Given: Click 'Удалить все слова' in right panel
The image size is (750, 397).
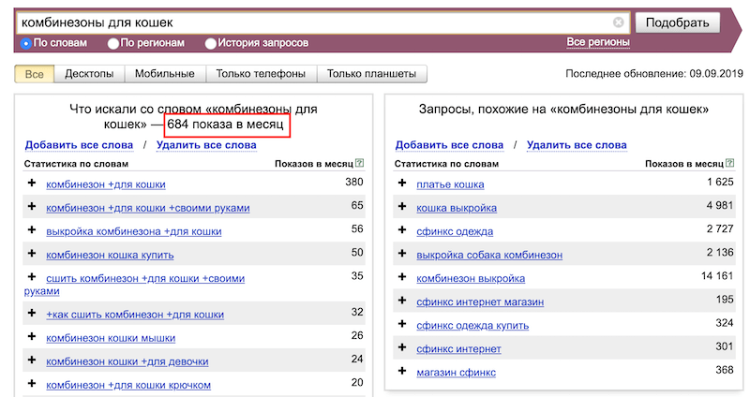Looking at the screenshot, I should (577, 145).
